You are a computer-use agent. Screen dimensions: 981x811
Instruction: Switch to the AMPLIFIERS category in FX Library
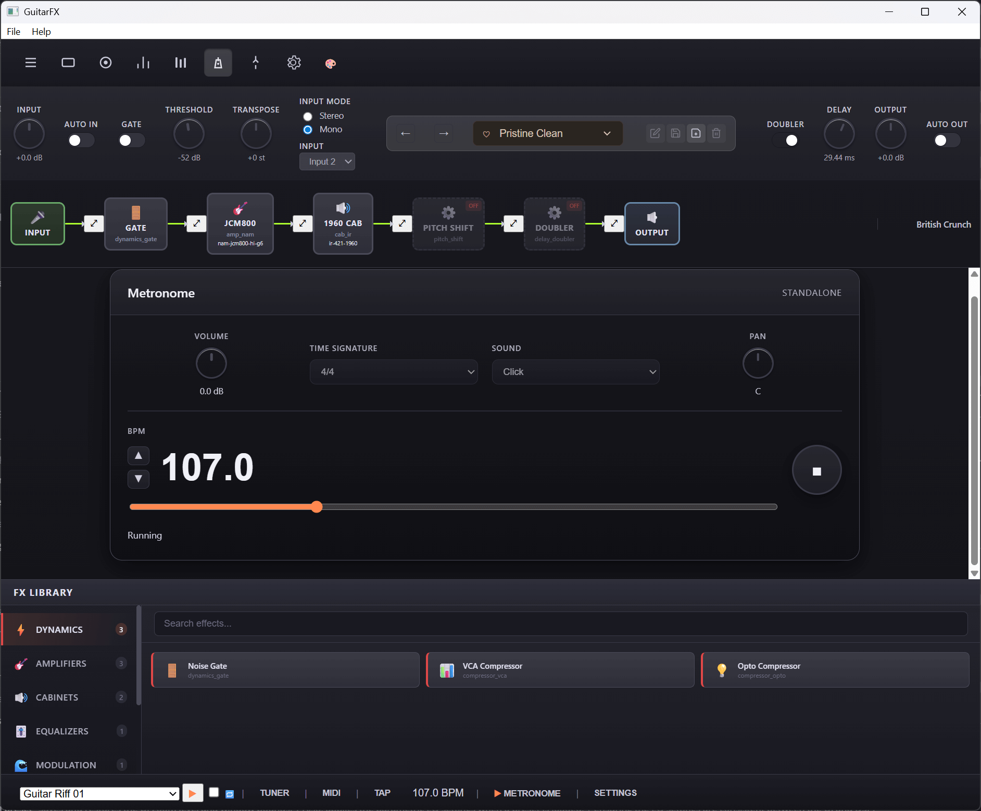[61, 663]
